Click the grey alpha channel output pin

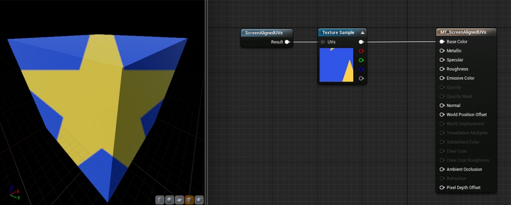361,78
